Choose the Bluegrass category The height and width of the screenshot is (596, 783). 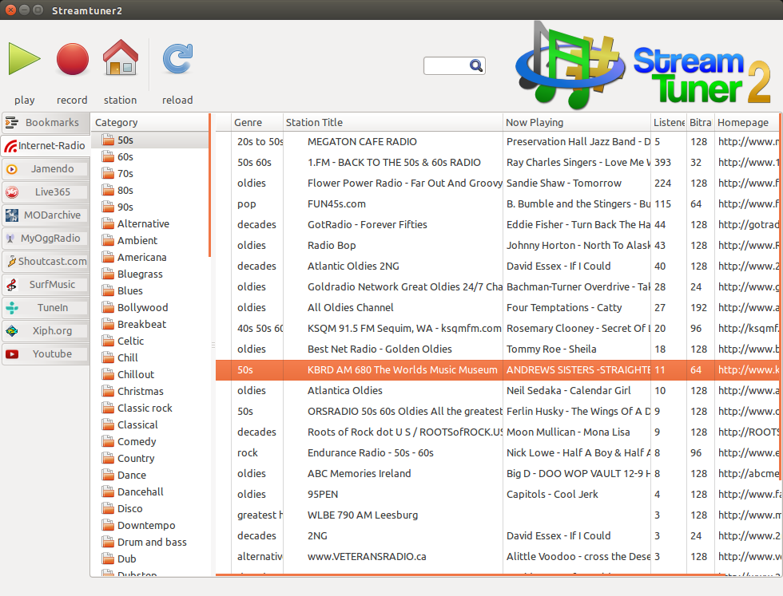[139, 274]
